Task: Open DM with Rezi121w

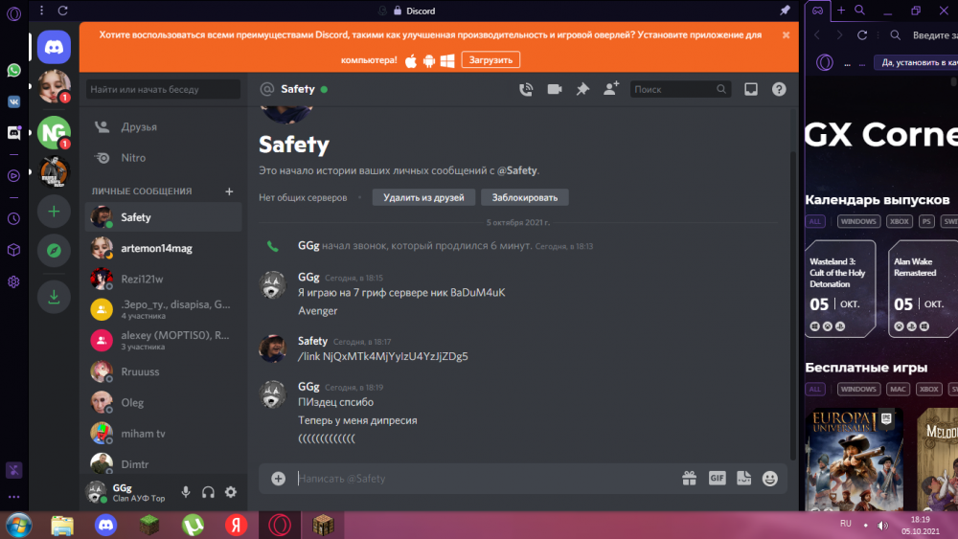Action: click(163, 279)
